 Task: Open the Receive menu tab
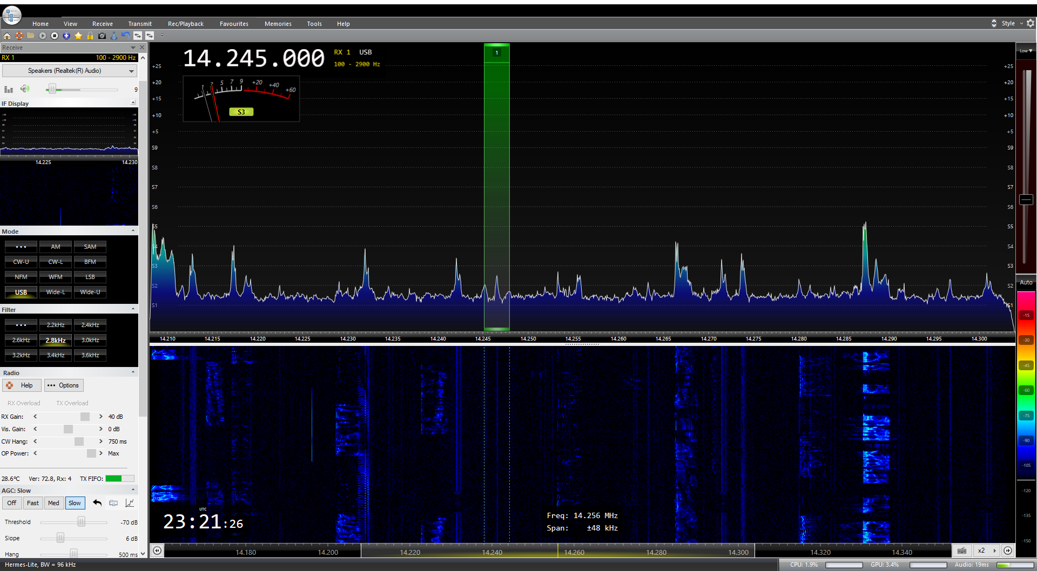pyautogui.click(x=102, y=24)
